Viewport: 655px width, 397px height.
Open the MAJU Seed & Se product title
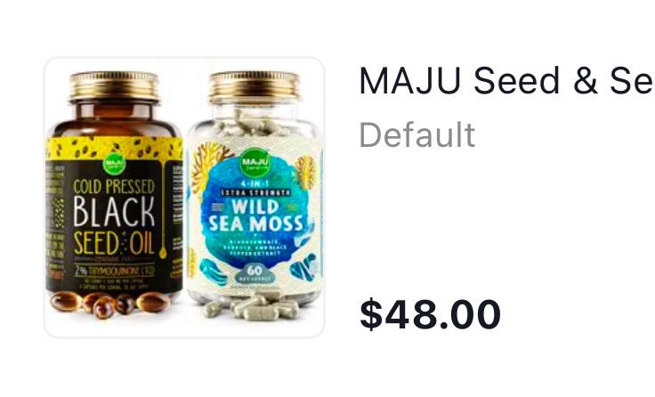click(506, 81)
